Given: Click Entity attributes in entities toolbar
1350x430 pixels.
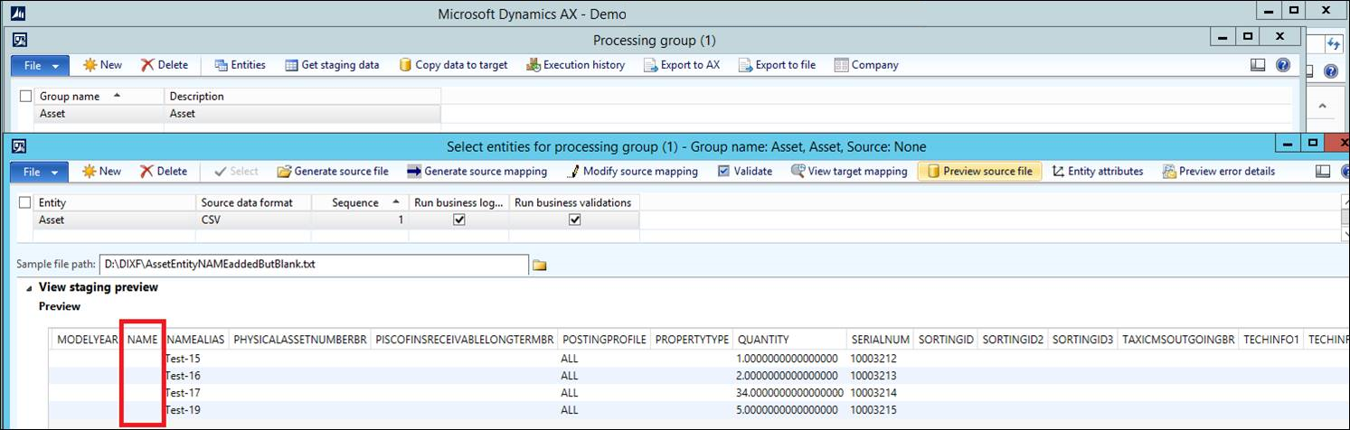Looking at the screenshot, I should coord(1097,172).
